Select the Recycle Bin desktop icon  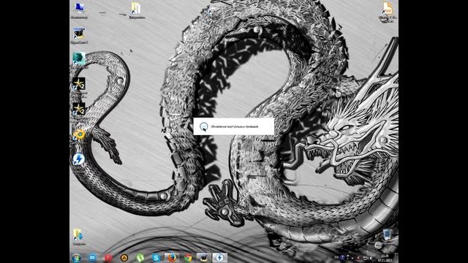[x=387, y=237]
